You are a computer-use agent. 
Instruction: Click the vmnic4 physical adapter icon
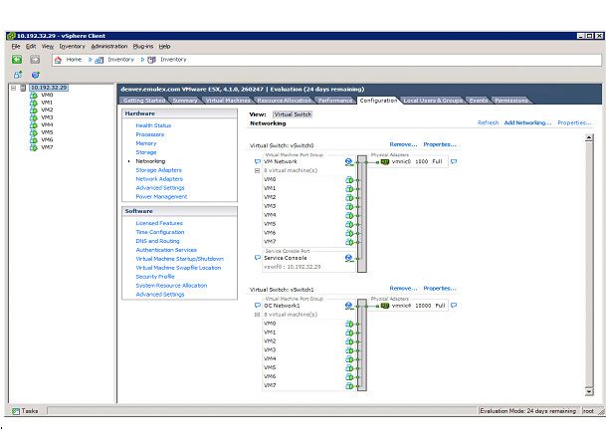(385, 306)
